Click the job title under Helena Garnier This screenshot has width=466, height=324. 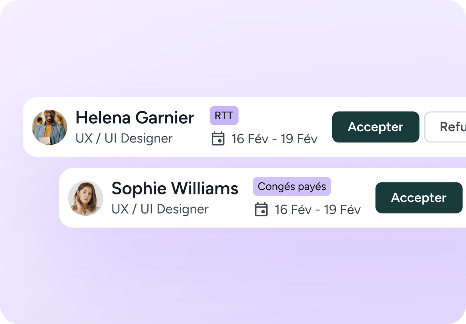tap(124, 138)
